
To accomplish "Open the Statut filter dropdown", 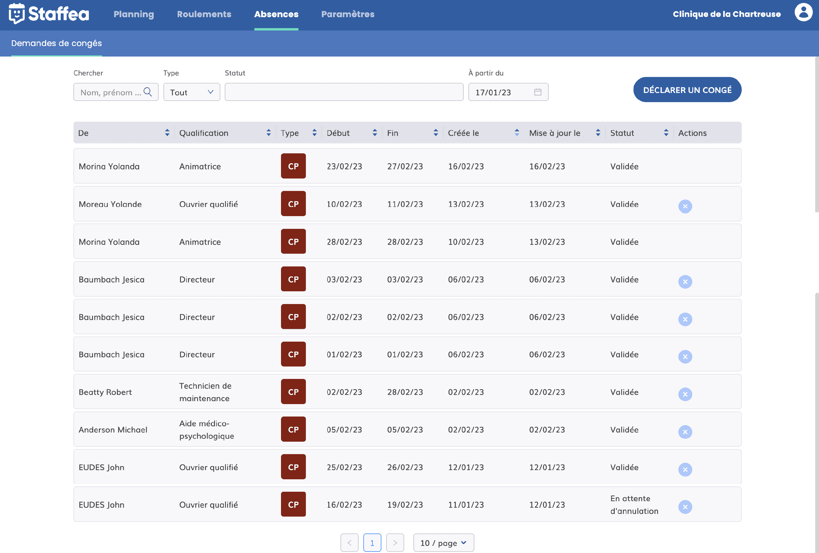I will 344,92.
